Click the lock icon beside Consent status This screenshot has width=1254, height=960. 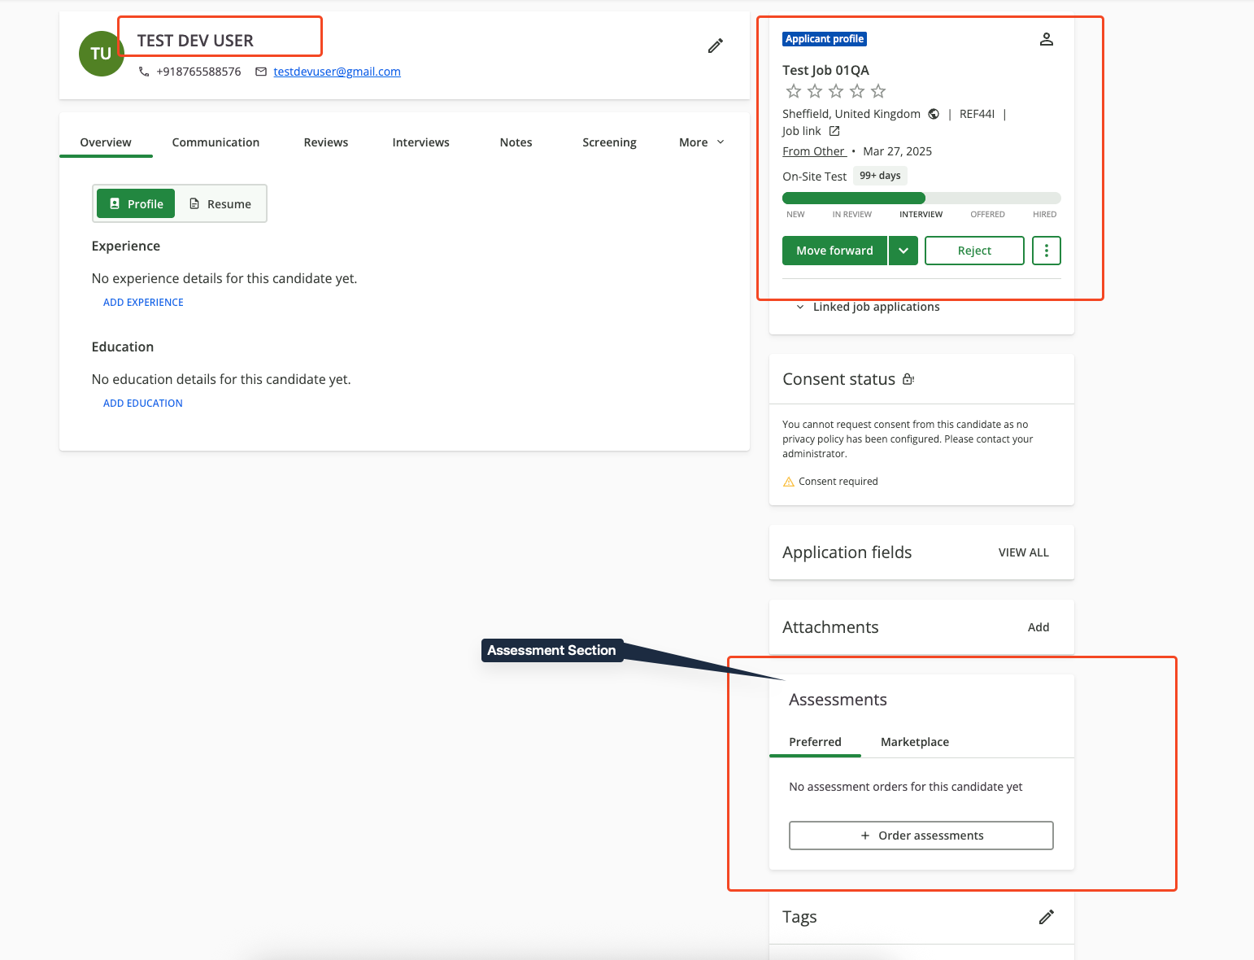[908, 379]
